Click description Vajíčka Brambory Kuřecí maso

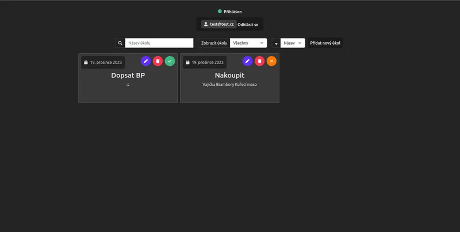tap(229, 84)
